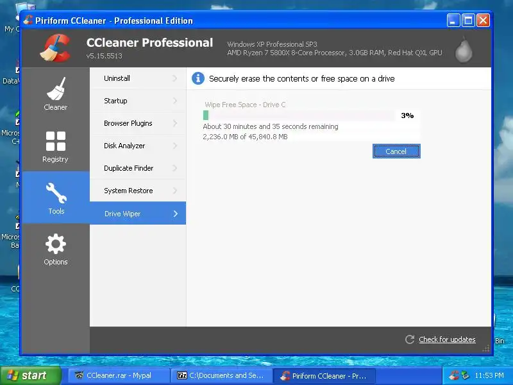Open the Registry section grid icon

click(x=56, y=141)
